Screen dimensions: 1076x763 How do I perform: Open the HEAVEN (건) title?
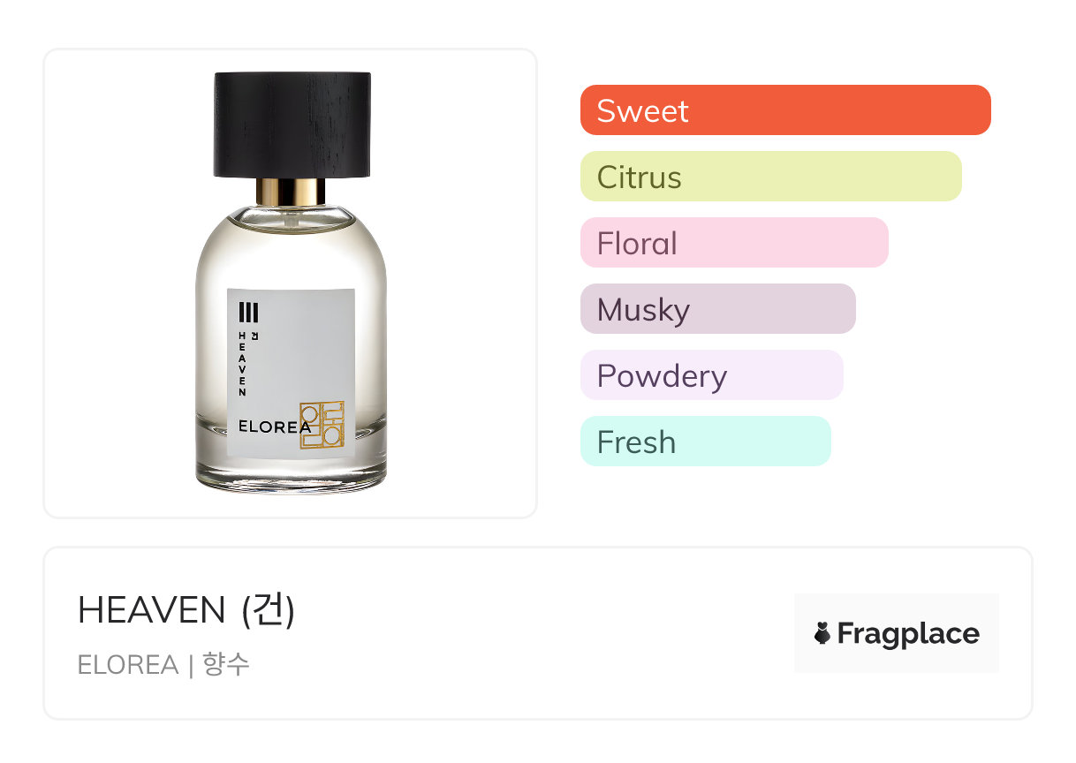pos(186,611)
